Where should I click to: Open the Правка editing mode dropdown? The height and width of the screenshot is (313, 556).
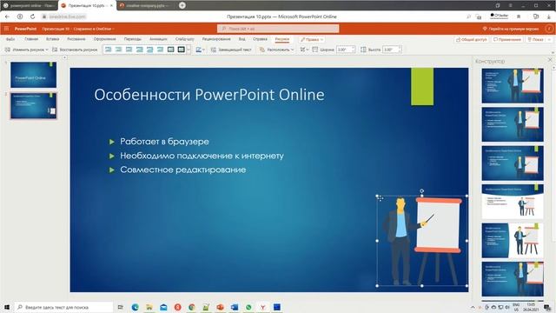point(312,39)
